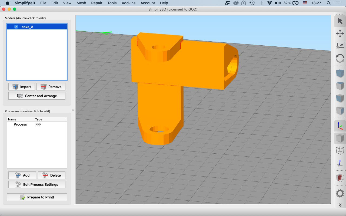The height and width of the screenshot is (216, 346).
Task: Click Prepare to Print! button
Action: [37, 197]
